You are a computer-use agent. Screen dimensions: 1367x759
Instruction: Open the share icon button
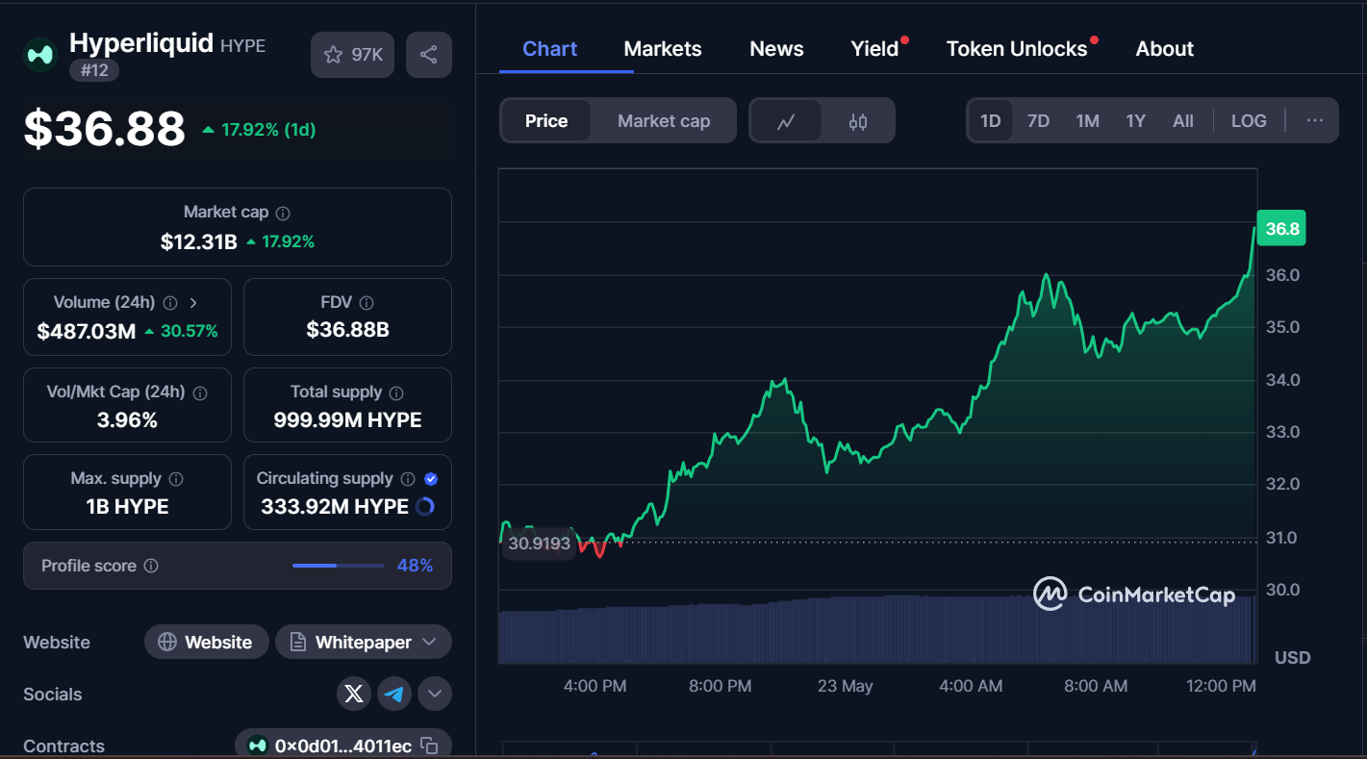point(429,55)
